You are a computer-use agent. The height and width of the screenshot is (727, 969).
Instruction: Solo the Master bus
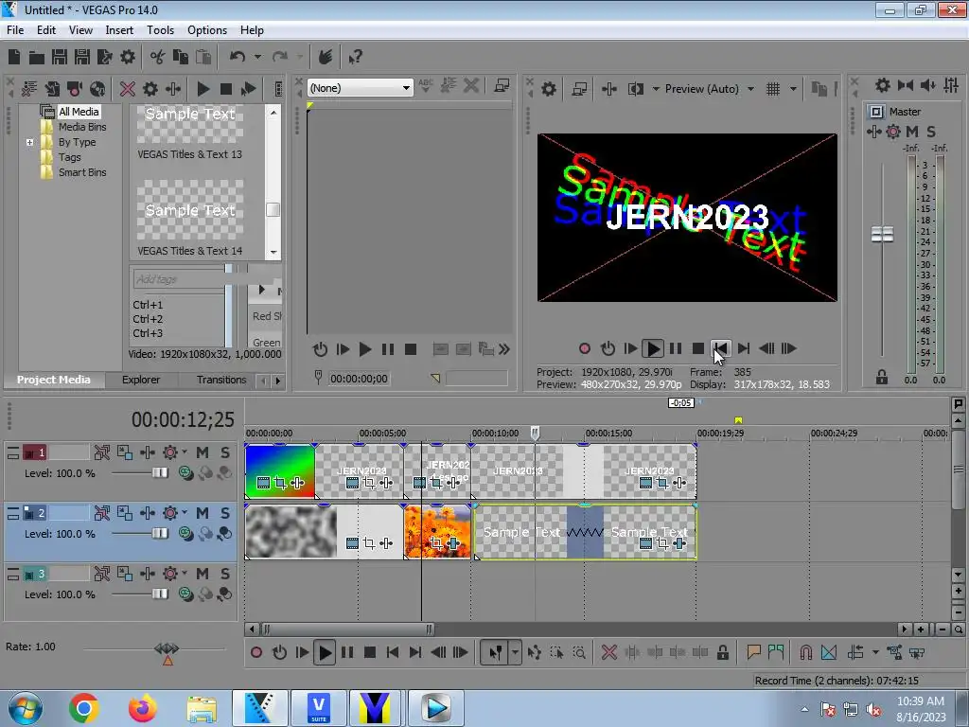tap(931, 131)
